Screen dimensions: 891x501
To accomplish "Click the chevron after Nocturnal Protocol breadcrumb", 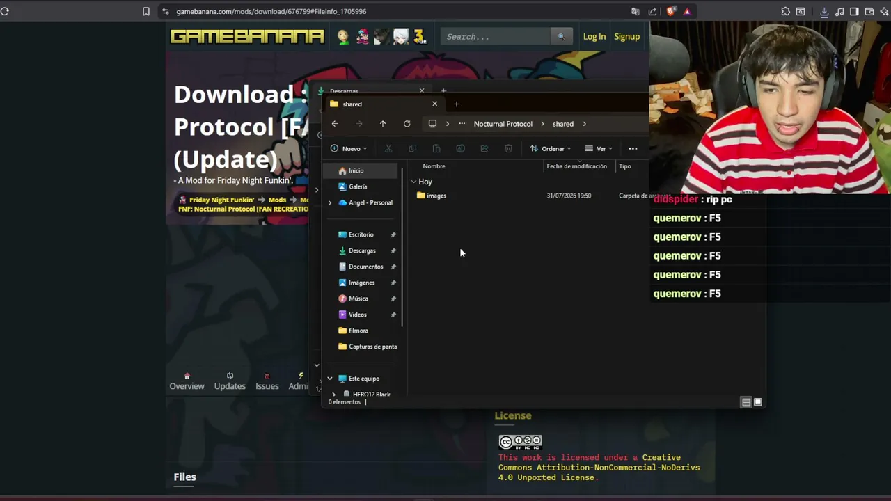I will click(x=542, y=124).
